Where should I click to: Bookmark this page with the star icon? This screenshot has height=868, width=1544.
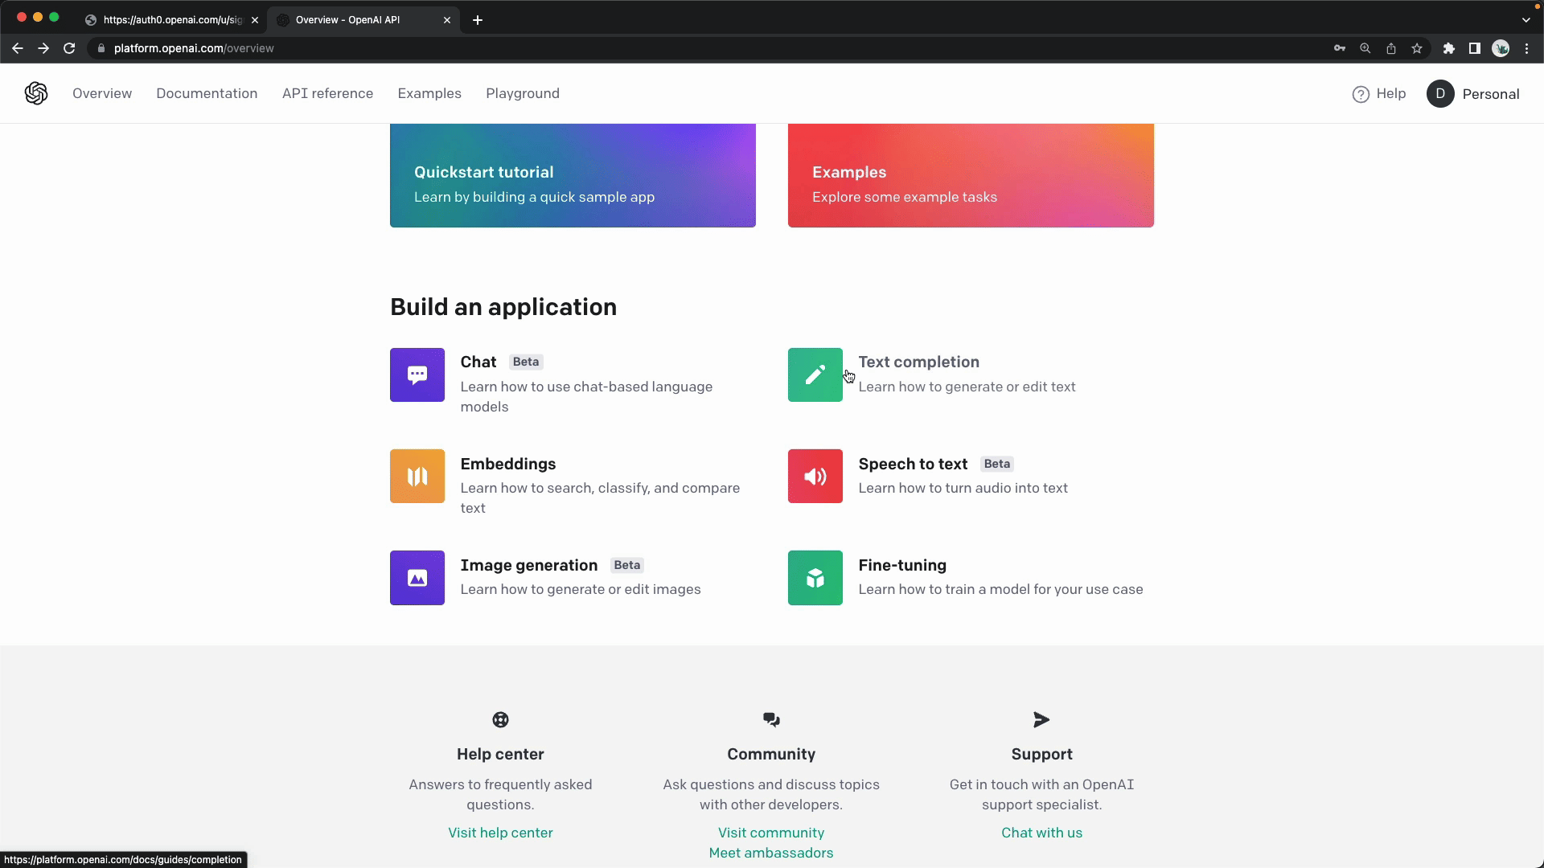1417,48
